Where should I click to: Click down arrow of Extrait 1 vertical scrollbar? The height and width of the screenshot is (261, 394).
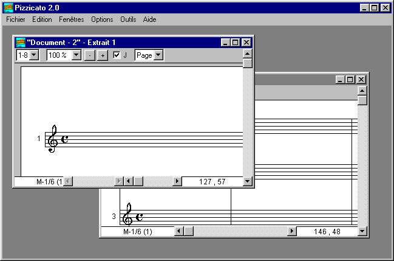coord(248,181)
